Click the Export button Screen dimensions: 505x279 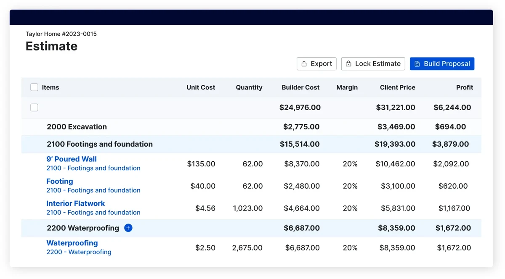coord(316,64)
